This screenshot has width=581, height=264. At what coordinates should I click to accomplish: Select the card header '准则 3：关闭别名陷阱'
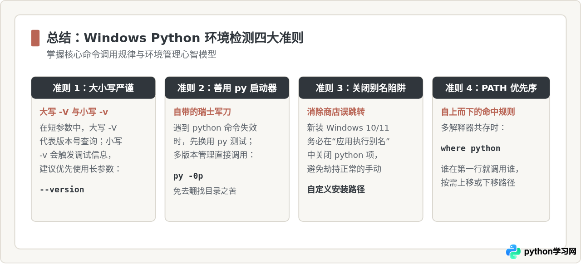coord(361,88)
